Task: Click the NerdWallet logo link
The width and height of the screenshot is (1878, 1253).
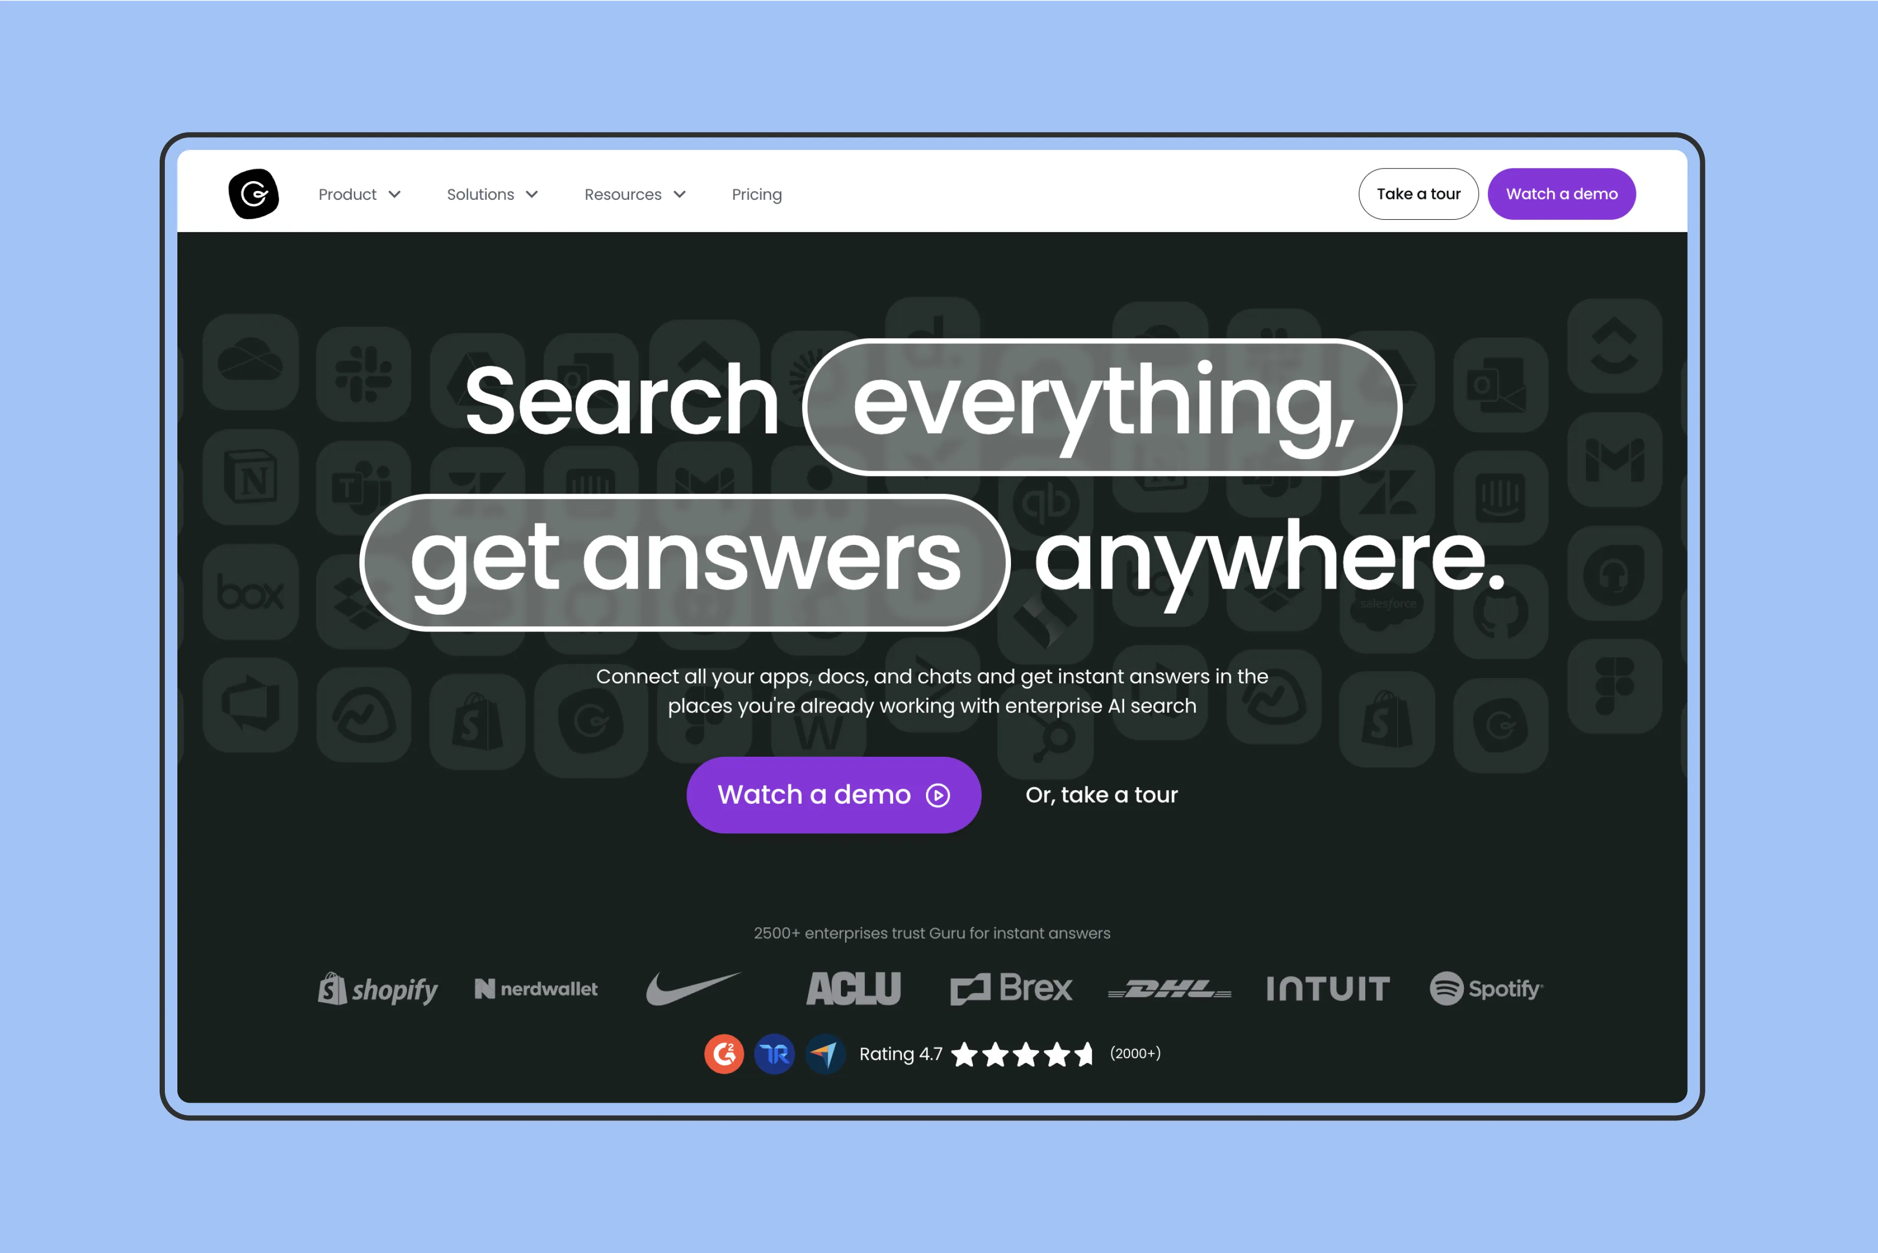Action: coord(537,989)
